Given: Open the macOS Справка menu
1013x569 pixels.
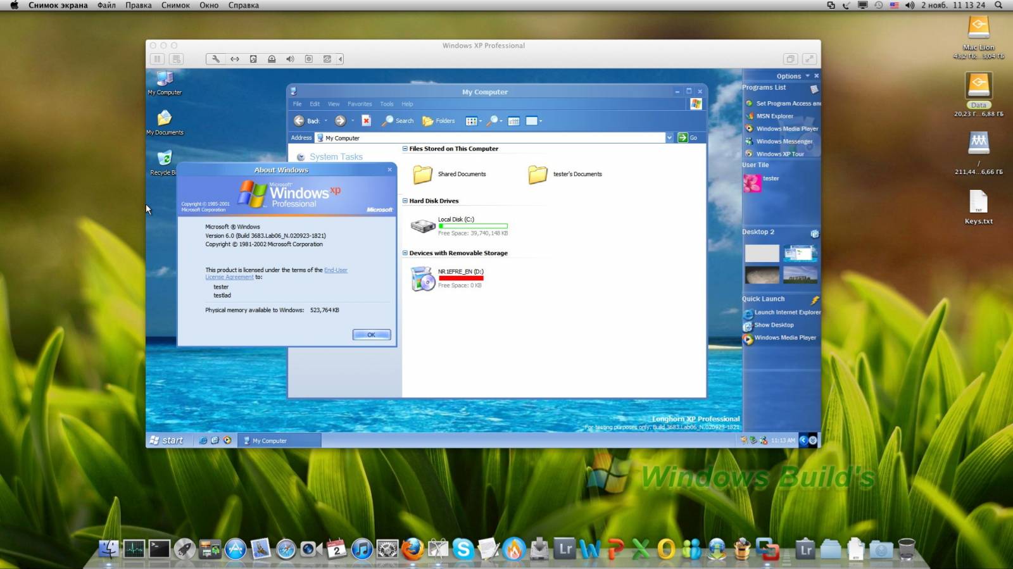Looking at the screenshot, I should point(244,5).
